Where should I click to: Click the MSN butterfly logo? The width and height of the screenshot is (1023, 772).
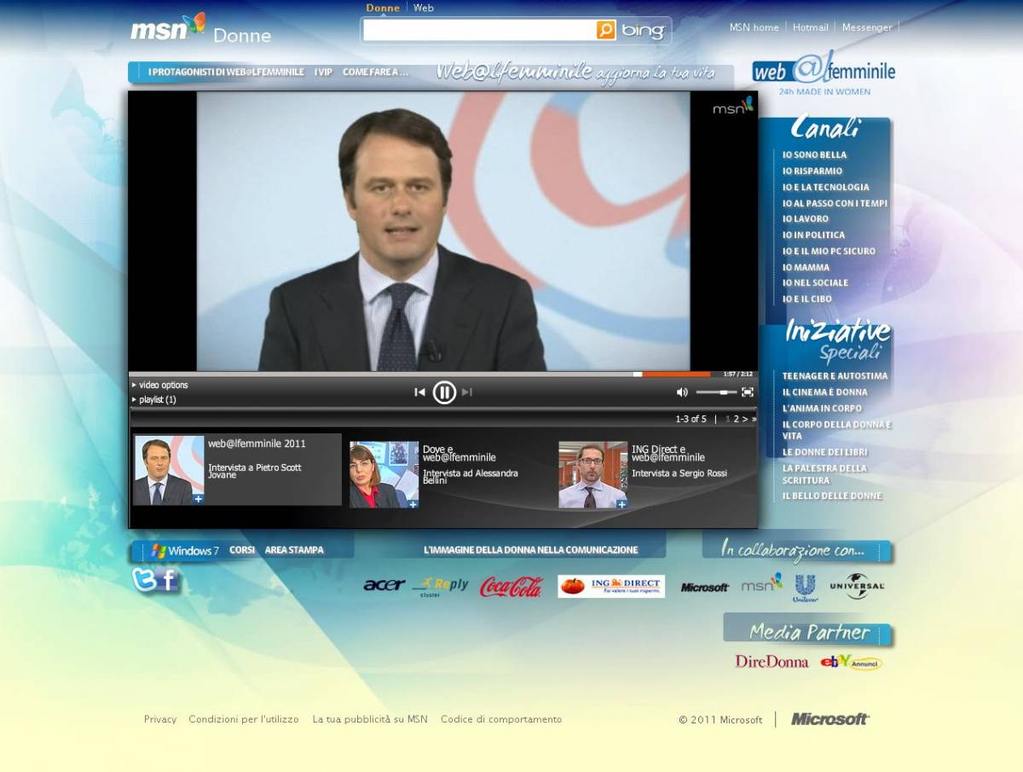168,27
